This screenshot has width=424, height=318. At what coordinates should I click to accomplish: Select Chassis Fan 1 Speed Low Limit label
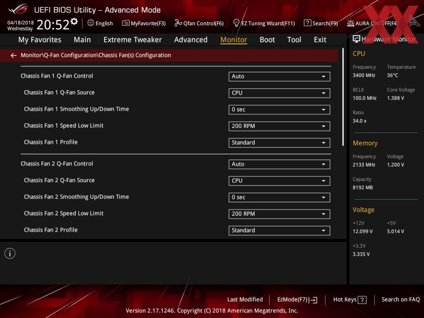tap(64, 125)
